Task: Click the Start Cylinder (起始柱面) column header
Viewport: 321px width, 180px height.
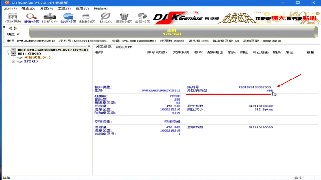Action: [215, 52]
